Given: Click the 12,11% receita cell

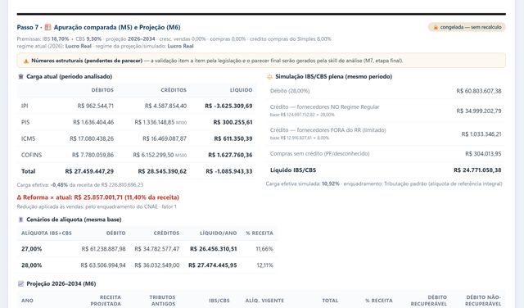Looking at the screenshot, I should click(x=264, y=265).
